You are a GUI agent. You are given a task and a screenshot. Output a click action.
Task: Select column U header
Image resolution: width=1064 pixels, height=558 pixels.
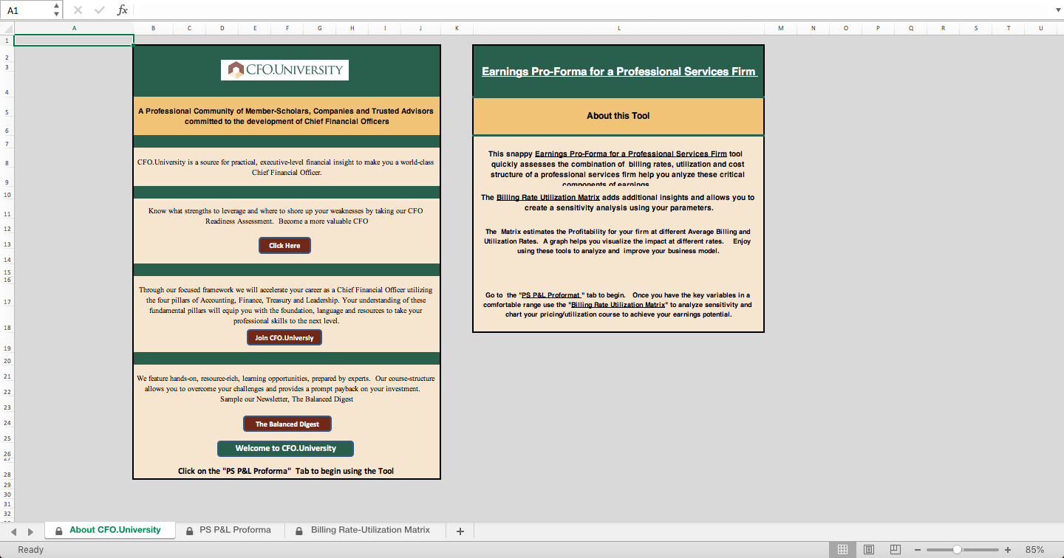pos(1041,28)
